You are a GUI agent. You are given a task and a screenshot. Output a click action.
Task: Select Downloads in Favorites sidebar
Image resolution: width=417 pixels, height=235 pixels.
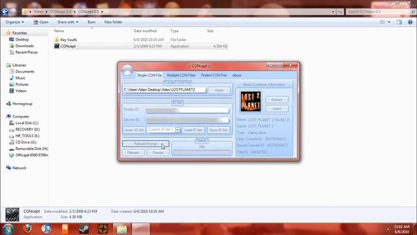click(24, 46)
